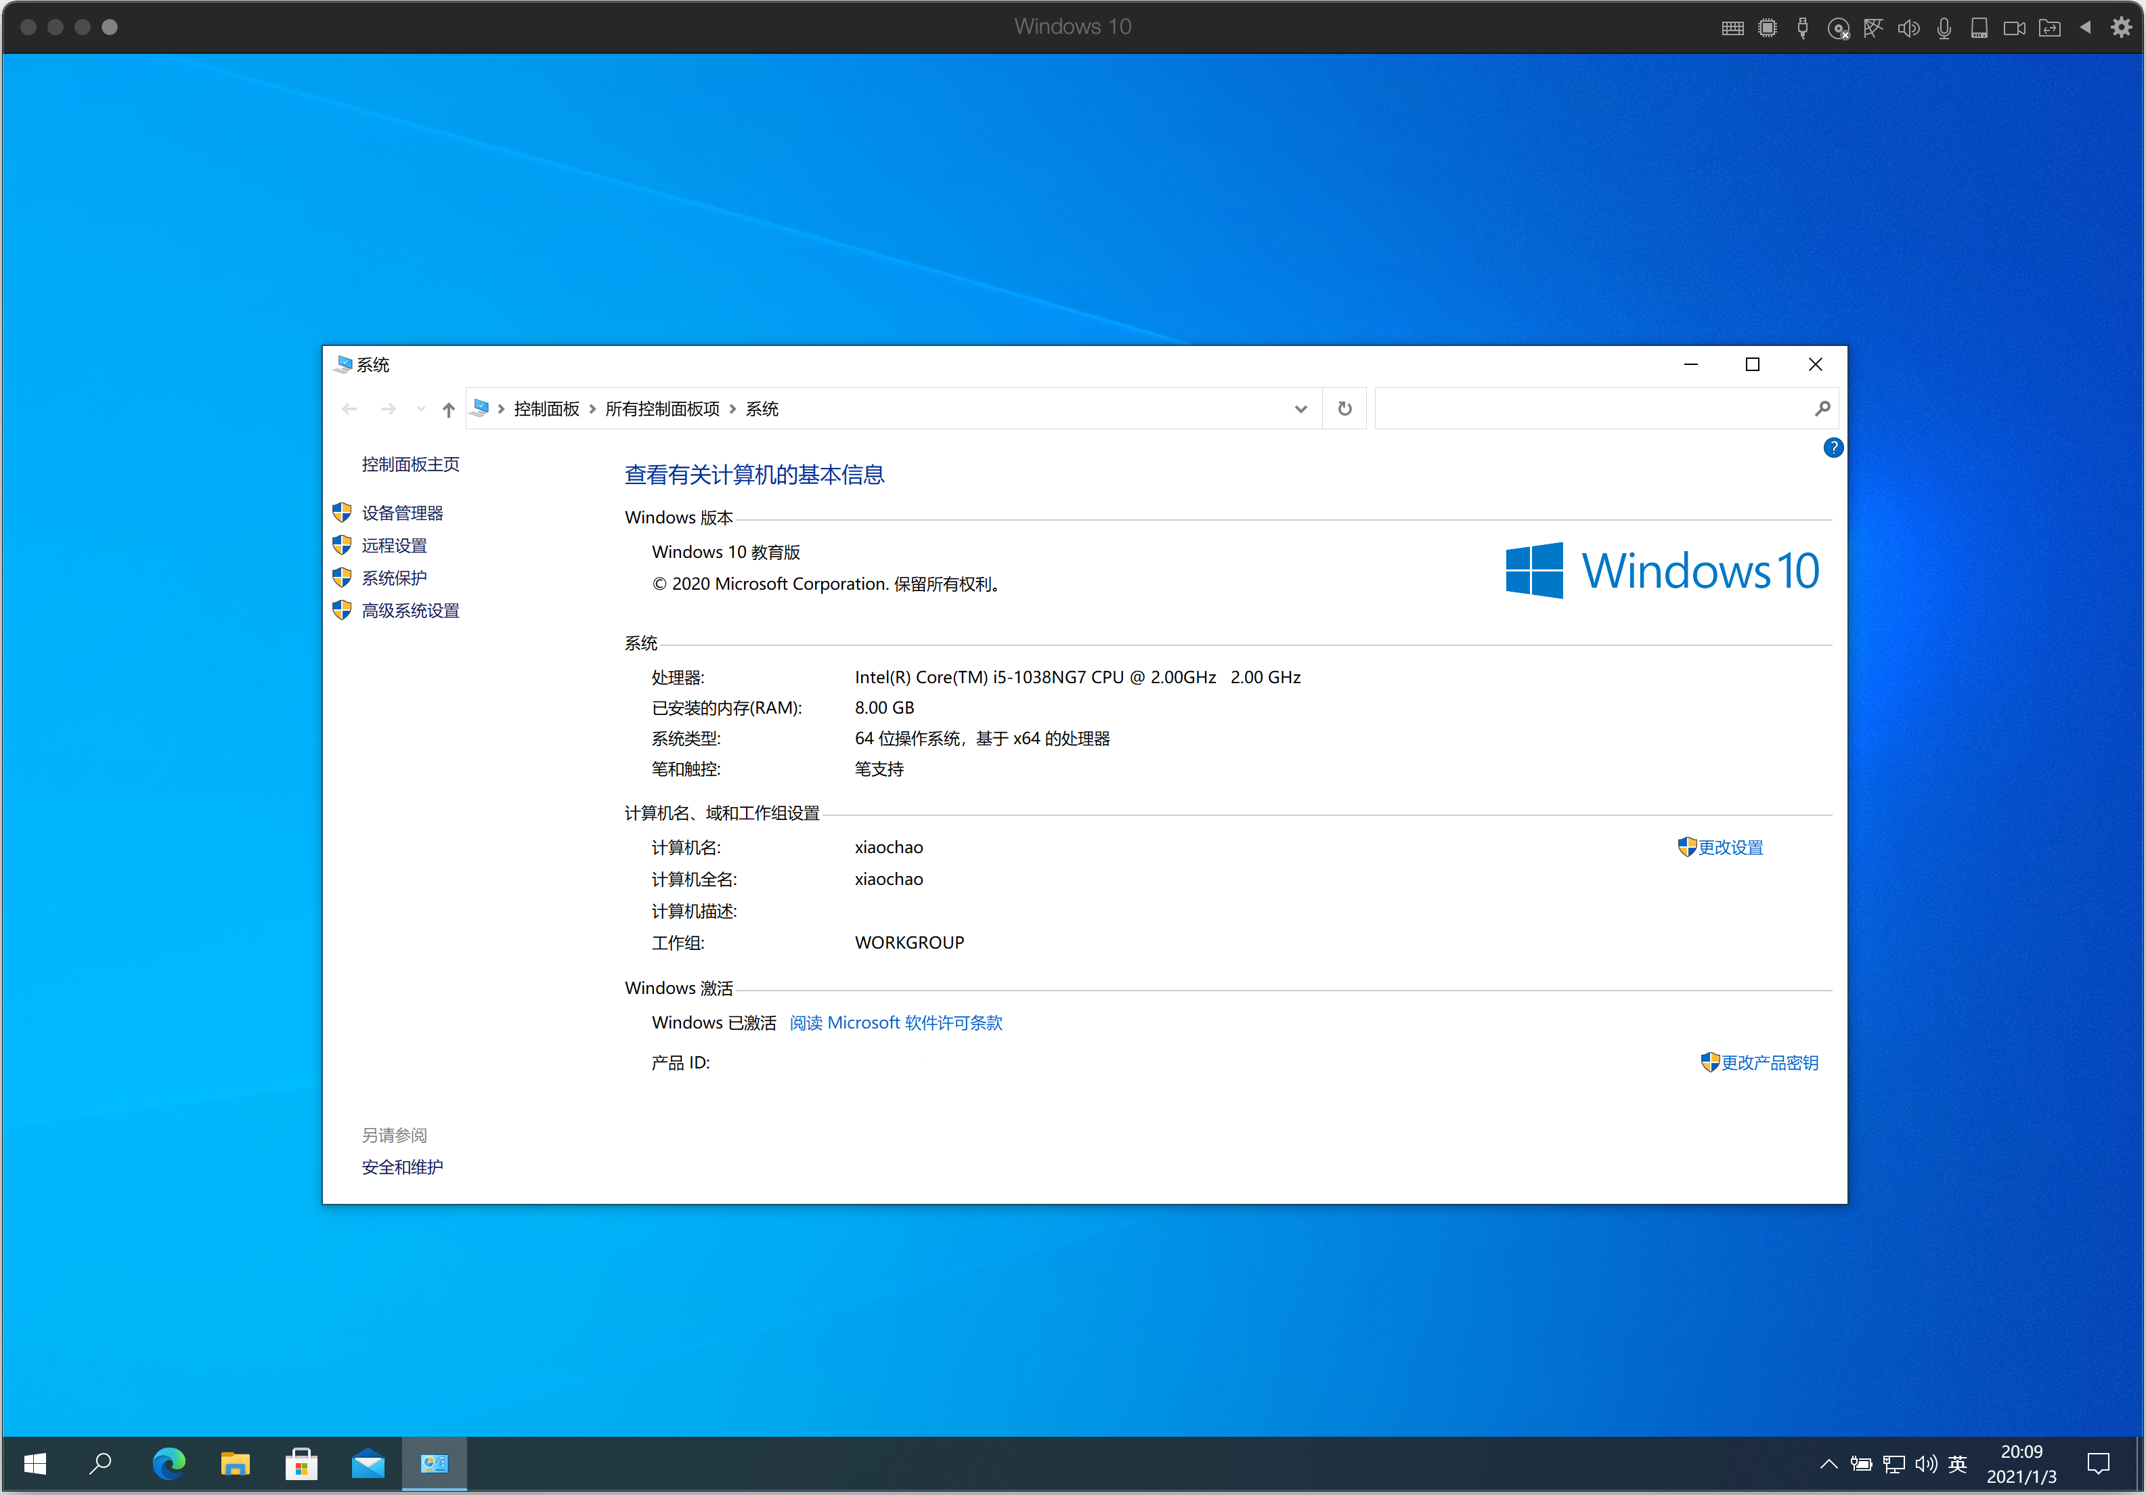Click the 英 input language indicator

1958,1464
